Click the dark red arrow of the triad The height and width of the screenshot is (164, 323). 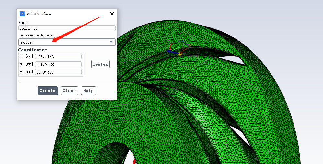click(x=186, y=49)
